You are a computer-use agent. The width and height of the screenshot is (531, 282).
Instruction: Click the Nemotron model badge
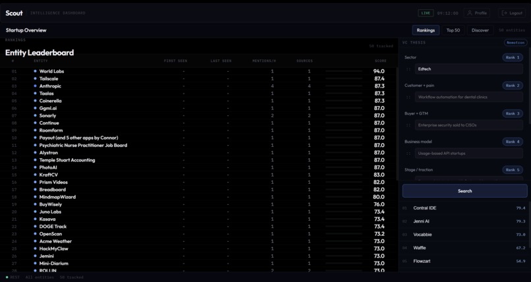coord(516,43)
